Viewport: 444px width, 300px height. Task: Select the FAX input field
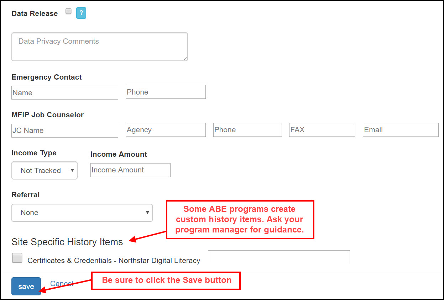[322, 130]
